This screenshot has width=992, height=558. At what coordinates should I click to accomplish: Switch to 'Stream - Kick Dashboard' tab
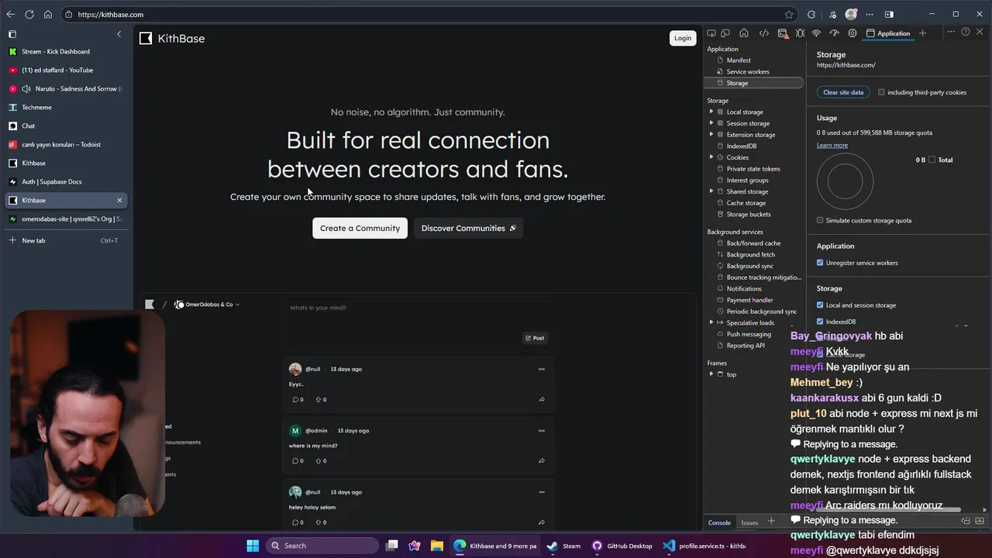[x=66, y=51]
